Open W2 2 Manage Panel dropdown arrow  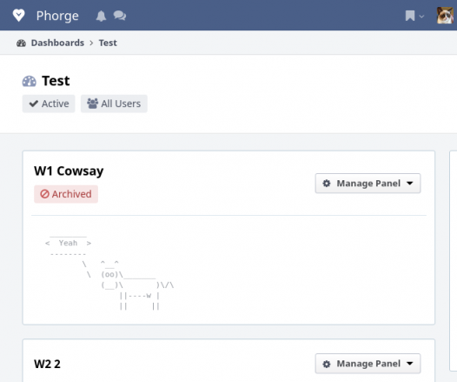pos(410,364)
